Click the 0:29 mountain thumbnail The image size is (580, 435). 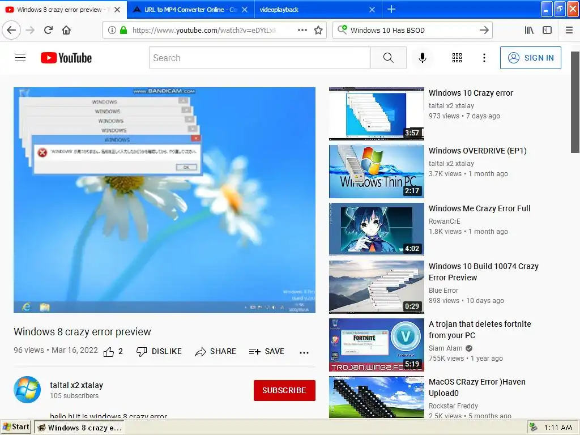click(x=377, y=287)
